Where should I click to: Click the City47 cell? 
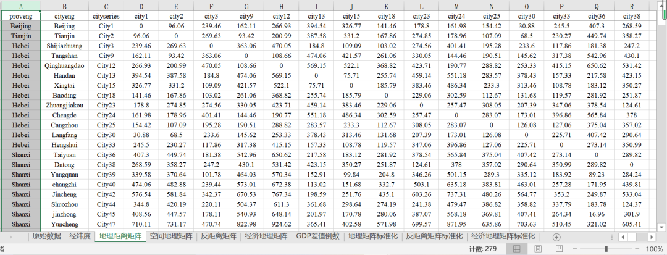point(106,224)
